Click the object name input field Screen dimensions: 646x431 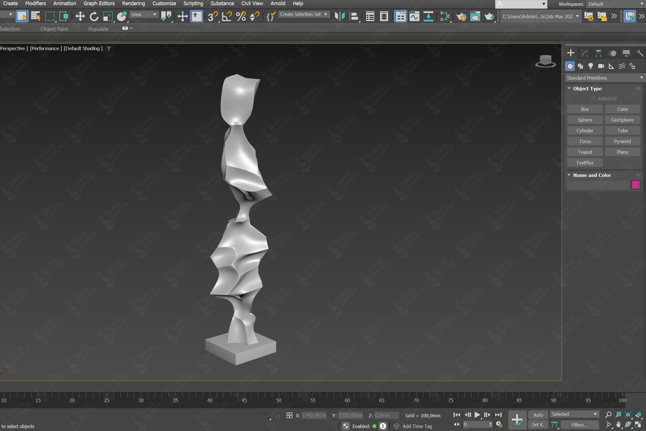click(x=598, y=185)
